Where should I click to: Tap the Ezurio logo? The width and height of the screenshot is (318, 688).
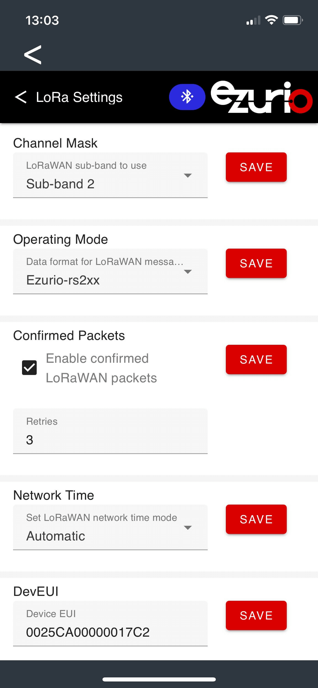pos(261,97)
